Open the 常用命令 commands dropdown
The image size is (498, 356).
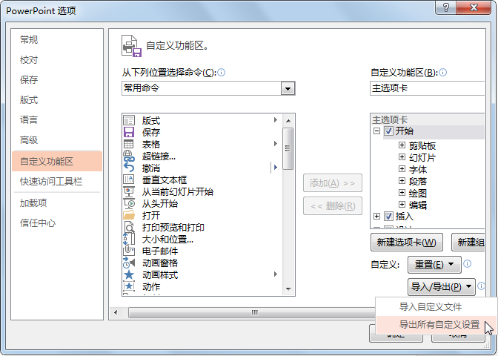288,88
